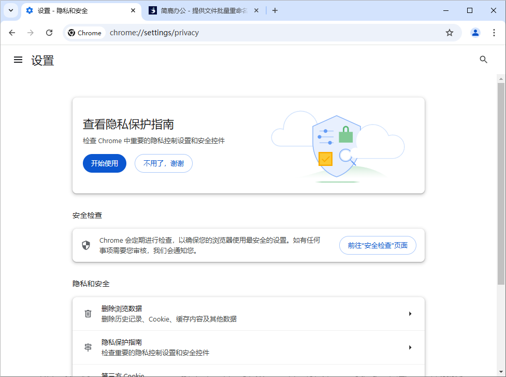Image resolution: width=506 pixels, height=377 pixels.
Task: Bookmark this page with the star icon
Action: (449, 32)
